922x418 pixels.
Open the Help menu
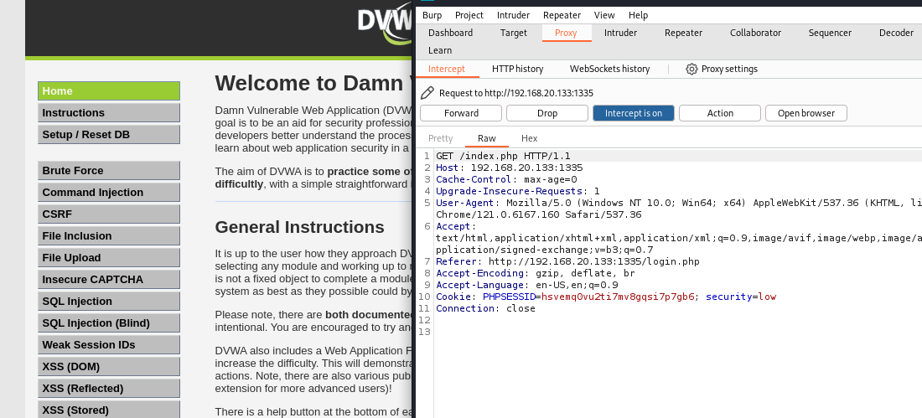[x=638, y=15]
